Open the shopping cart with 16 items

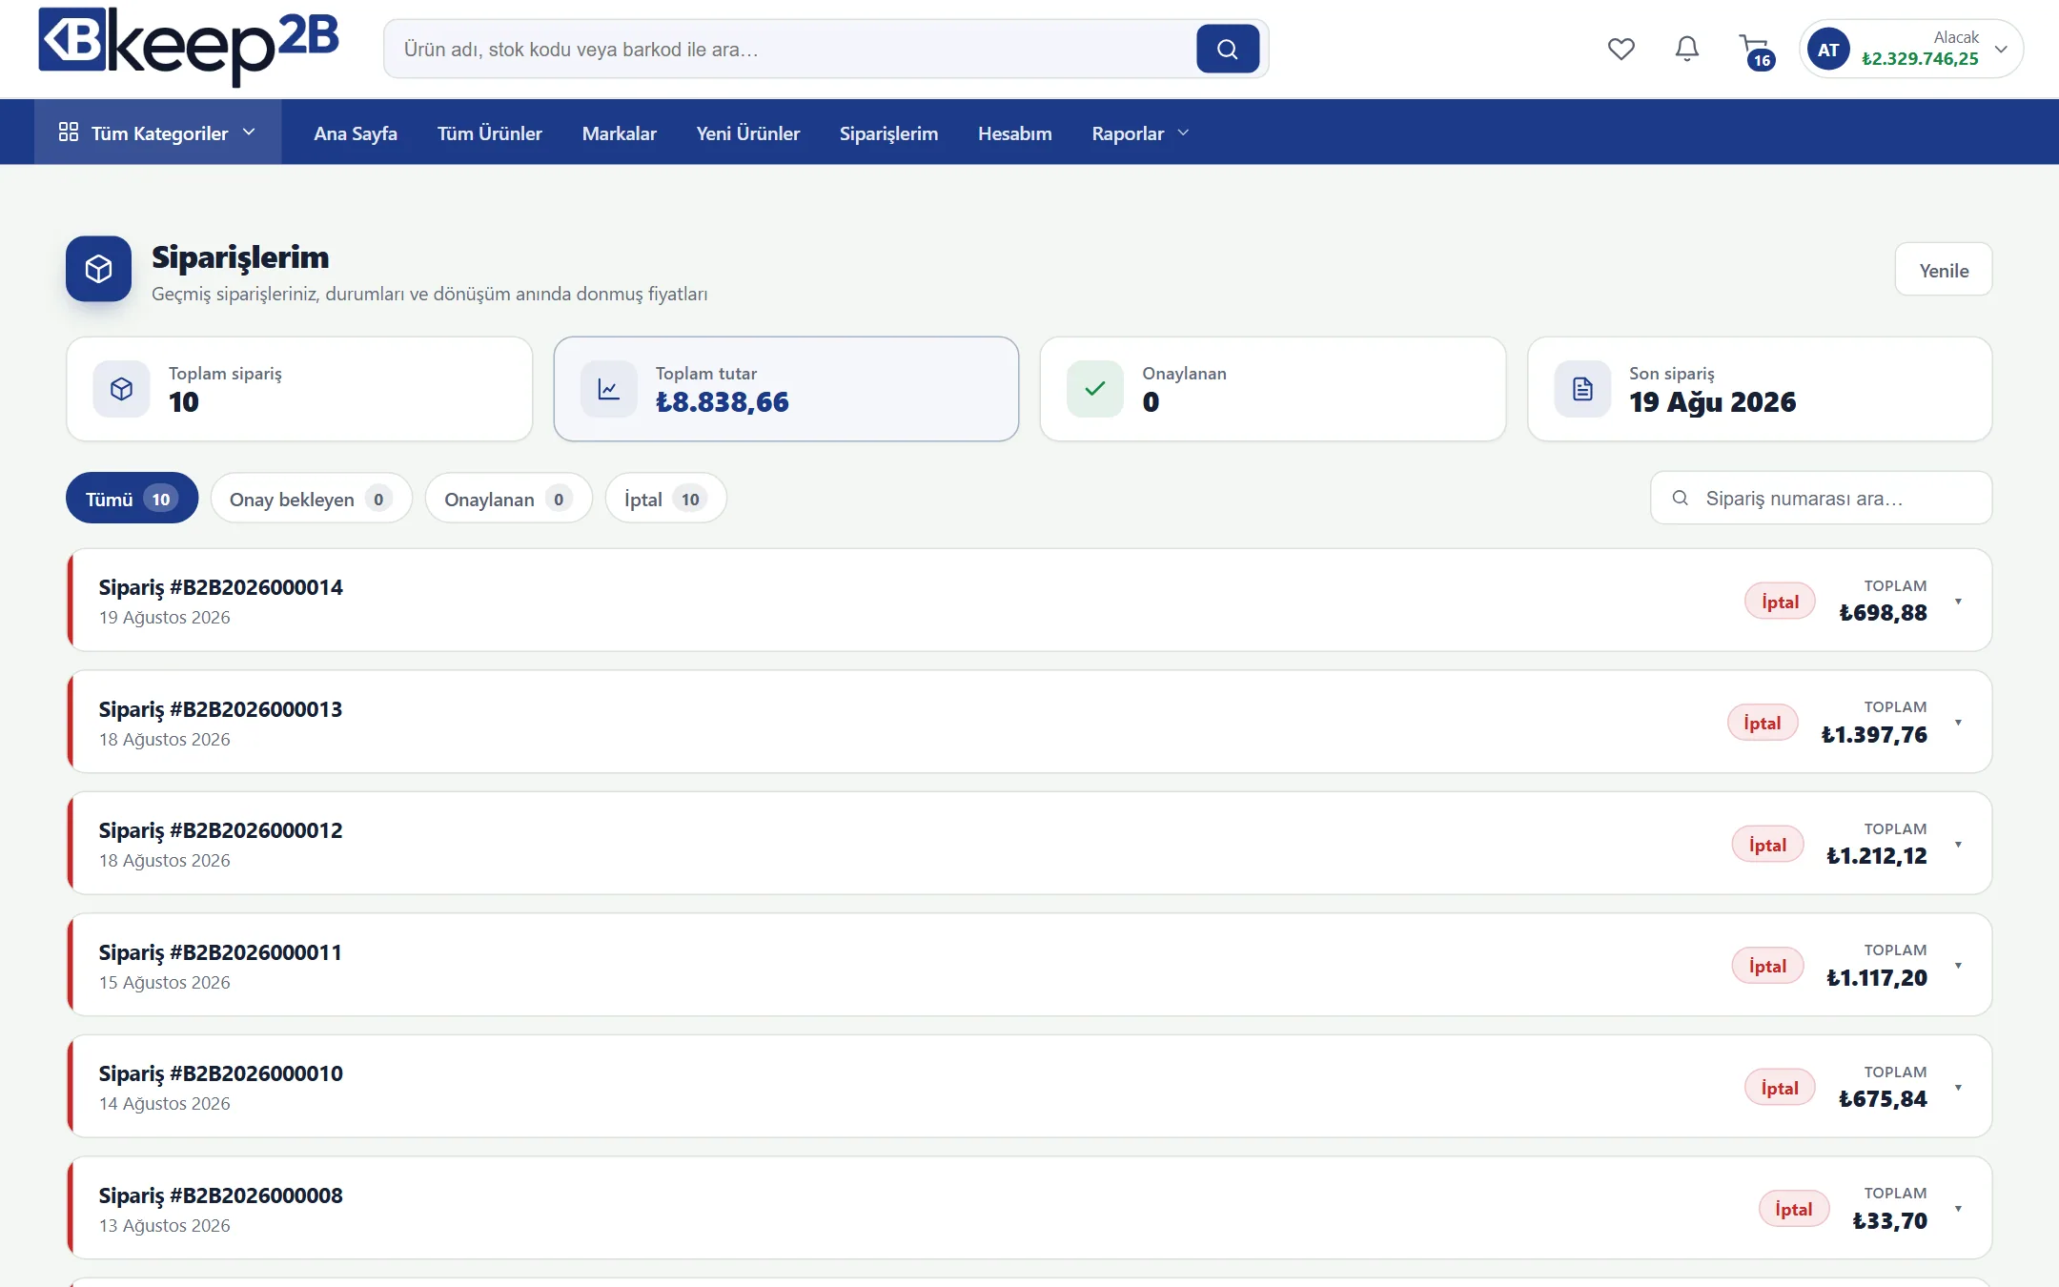(1756, 51)
